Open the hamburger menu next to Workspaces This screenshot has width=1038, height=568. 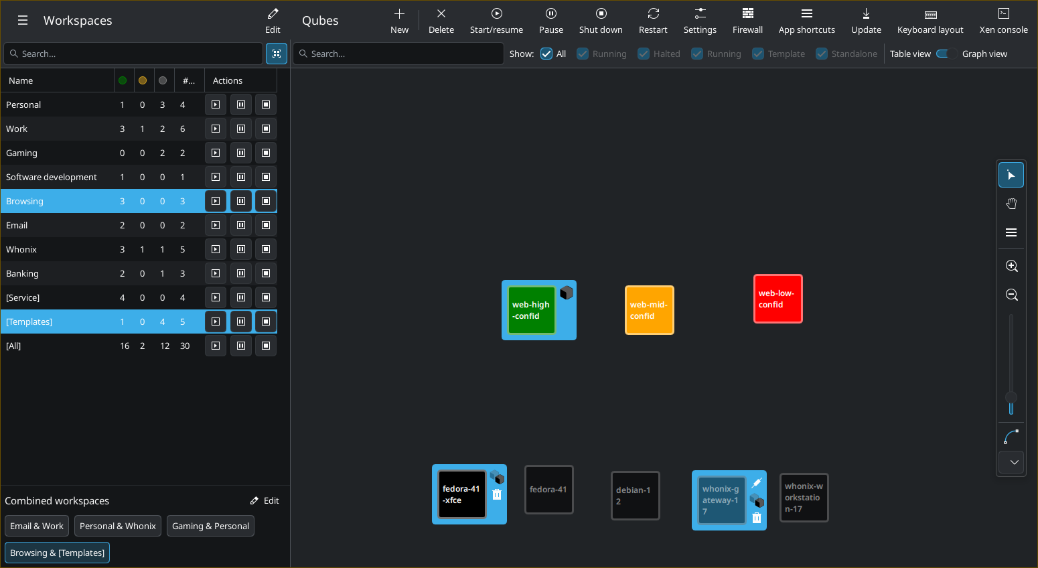[x=23, y=20]
